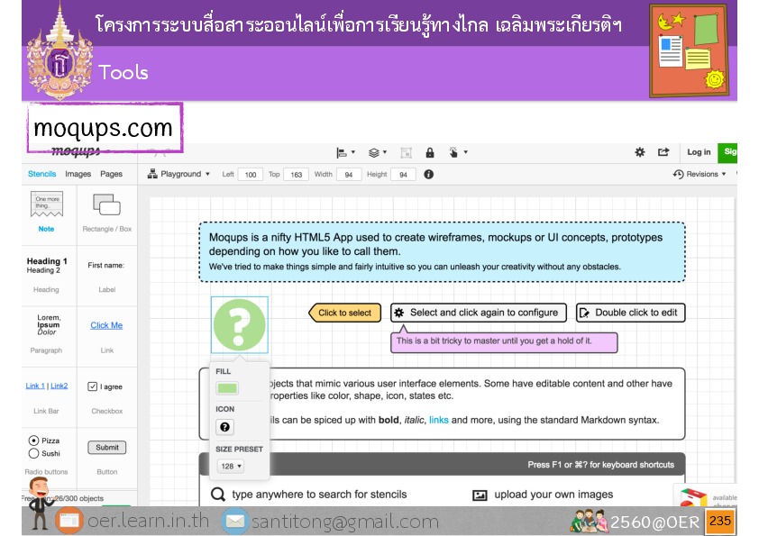
Task: Click the Link2 link
Action: coord(59,386)
